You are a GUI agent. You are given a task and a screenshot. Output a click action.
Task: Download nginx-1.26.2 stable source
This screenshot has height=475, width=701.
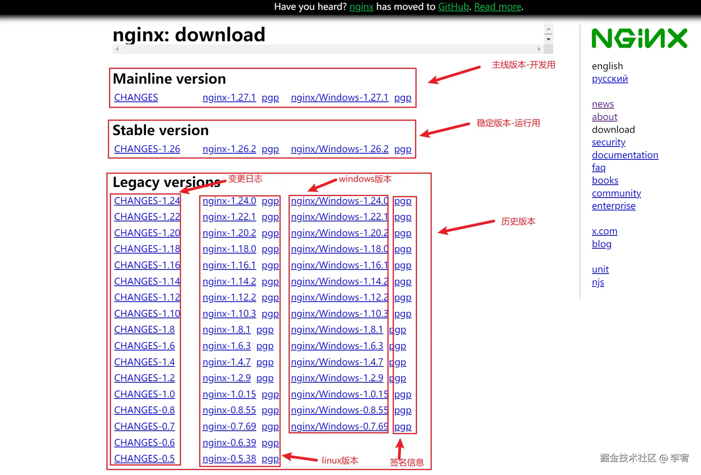pos(229,149)
